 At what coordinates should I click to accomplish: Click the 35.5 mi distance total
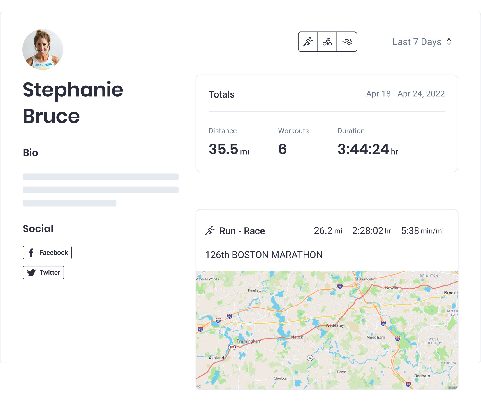tap(229, 149)
